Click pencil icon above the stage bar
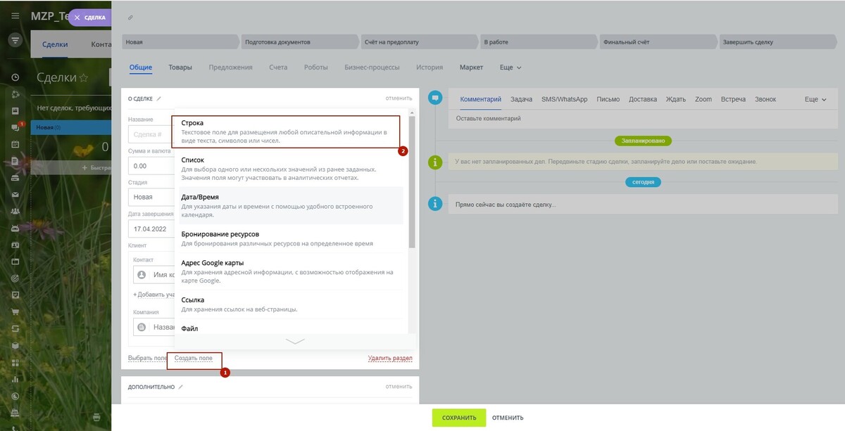This screenshot has width=845, height=431. pyautogui.click(x=130, y=17)
